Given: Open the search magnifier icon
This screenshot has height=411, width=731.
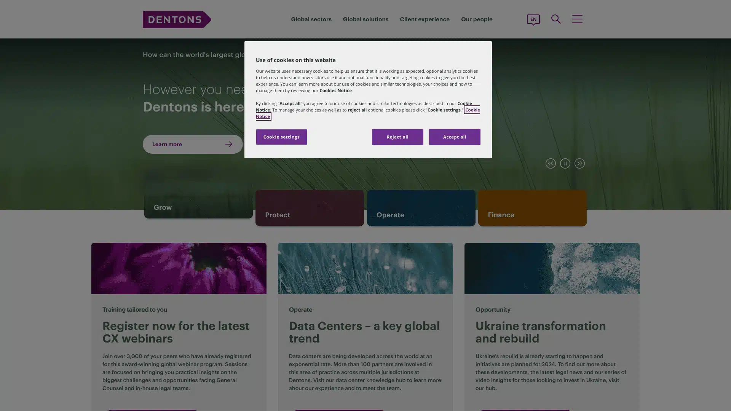Looking at the screenshot, I should pyautogui.click(x=556, y=19).
